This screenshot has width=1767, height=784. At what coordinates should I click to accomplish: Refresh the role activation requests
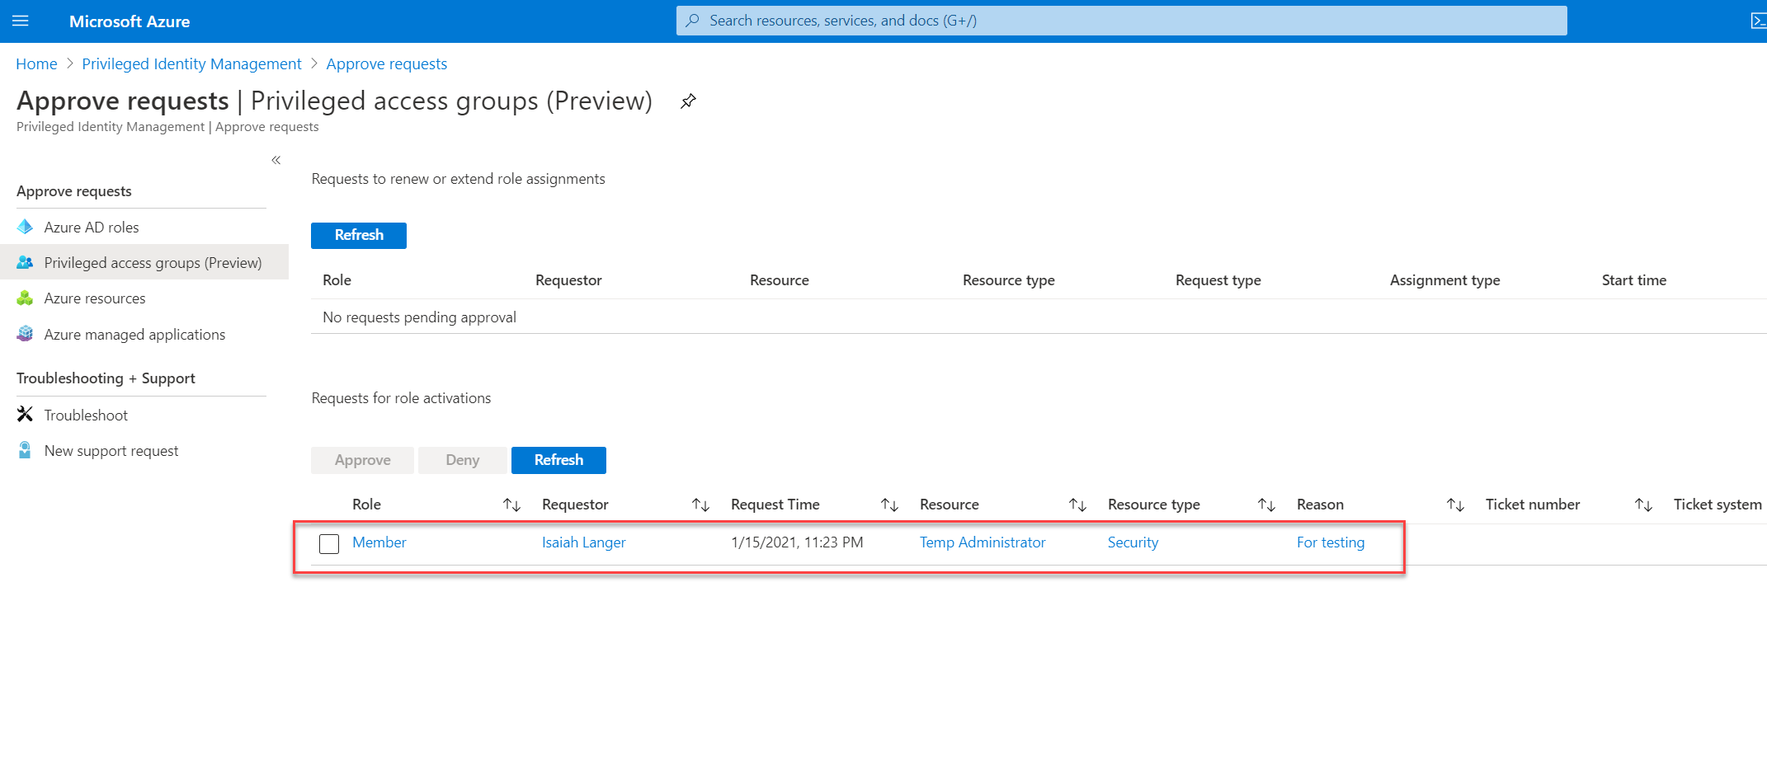(558, 460)
